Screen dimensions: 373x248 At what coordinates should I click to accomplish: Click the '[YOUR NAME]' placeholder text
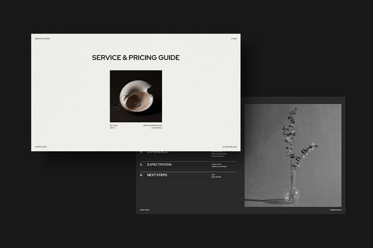157,128
